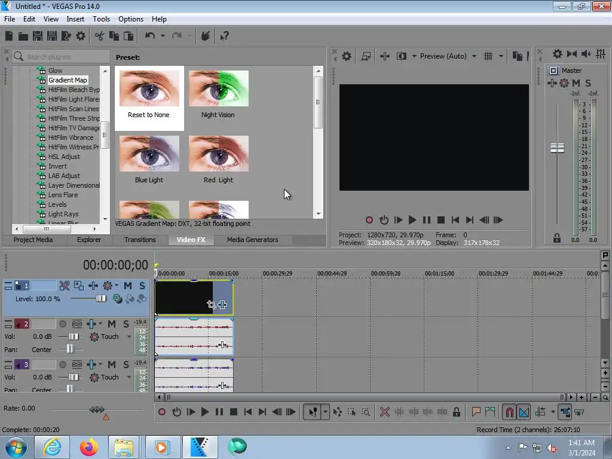Arm track 2 for record
Viewport: 612px width, 459px height.
[62, 323]
